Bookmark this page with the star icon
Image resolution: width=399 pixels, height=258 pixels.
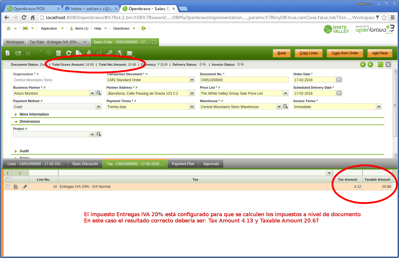pos(384,18)
